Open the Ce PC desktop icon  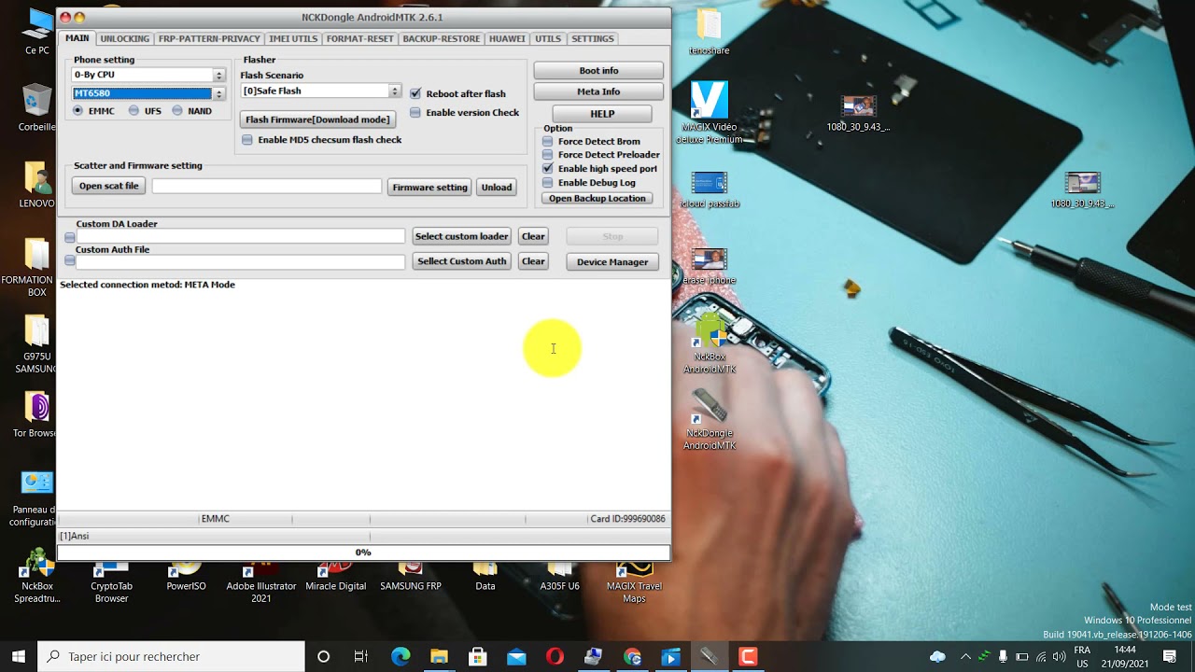(37, 32)
